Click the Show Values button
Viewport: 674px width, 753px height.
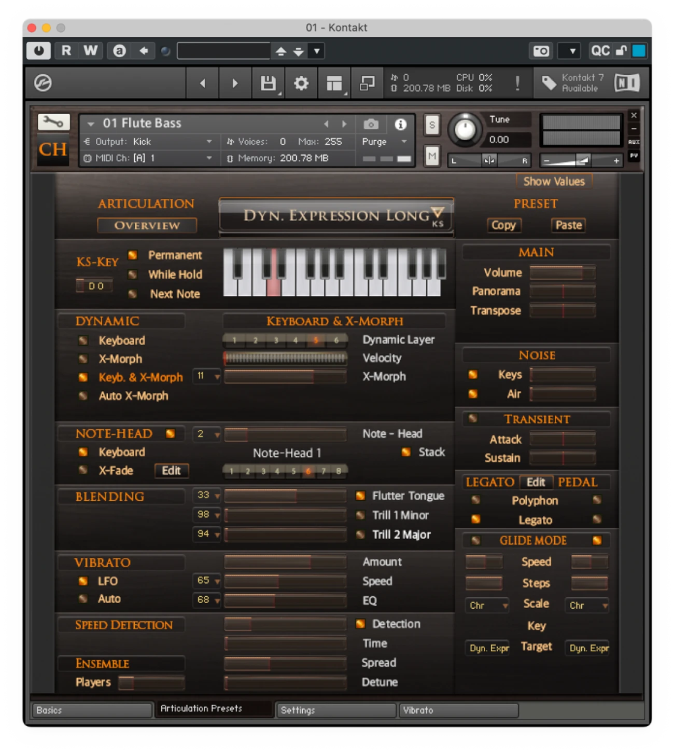[554, 181]
